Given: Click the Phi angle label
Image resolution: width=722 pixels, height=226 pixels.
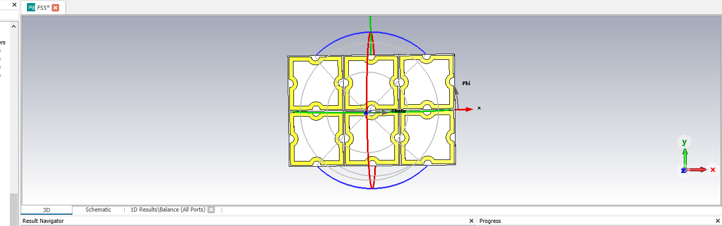Looking at the screenshot, I should pos(466,83).
